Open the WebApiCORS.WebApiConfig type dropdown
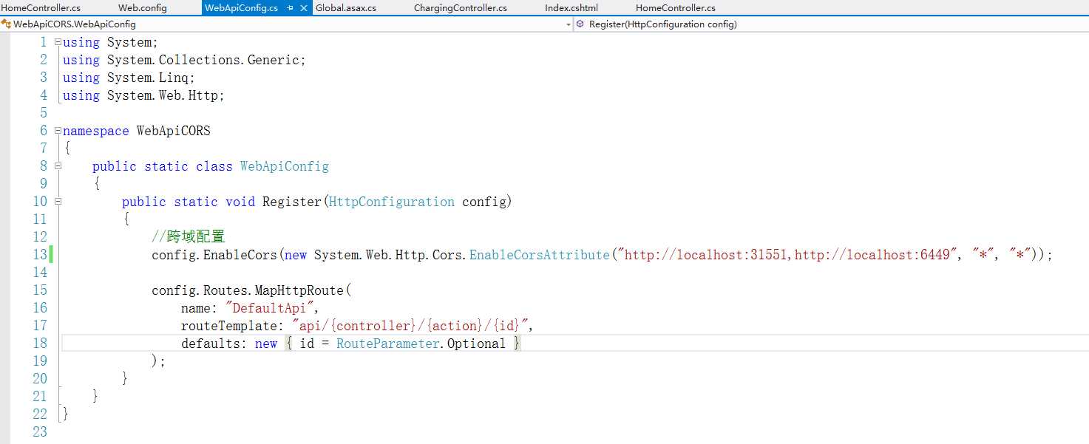Screen dimensions: 1089x444 [569, 24]
